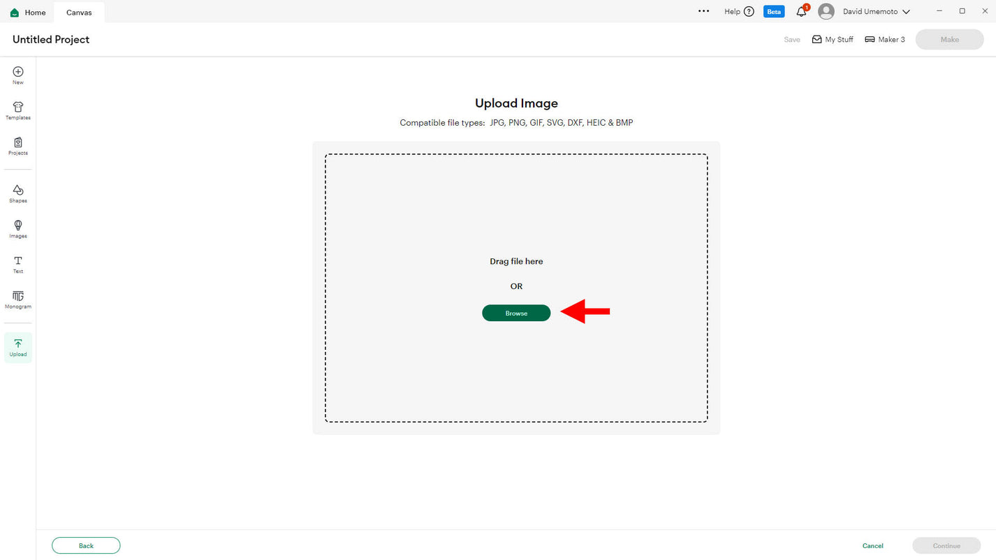This screenshot has width=996, height=560.
Task: Open My Stuff
Action: (x=832, y=40)
